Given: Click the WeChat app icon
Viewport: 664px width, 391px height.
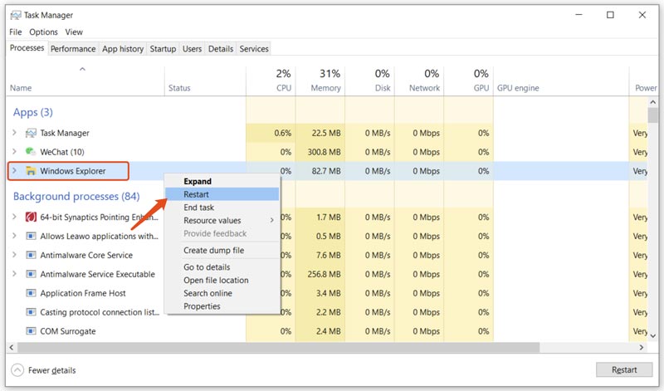Looking at the screenshot, I should 31,152.
